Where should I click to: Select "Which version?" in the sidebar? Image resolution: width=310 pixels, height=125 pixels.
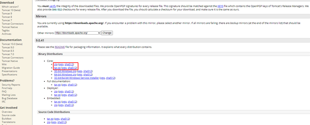10,7
